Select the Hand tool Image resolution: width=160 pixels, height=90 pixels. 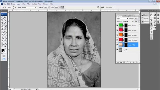[2, 46]
